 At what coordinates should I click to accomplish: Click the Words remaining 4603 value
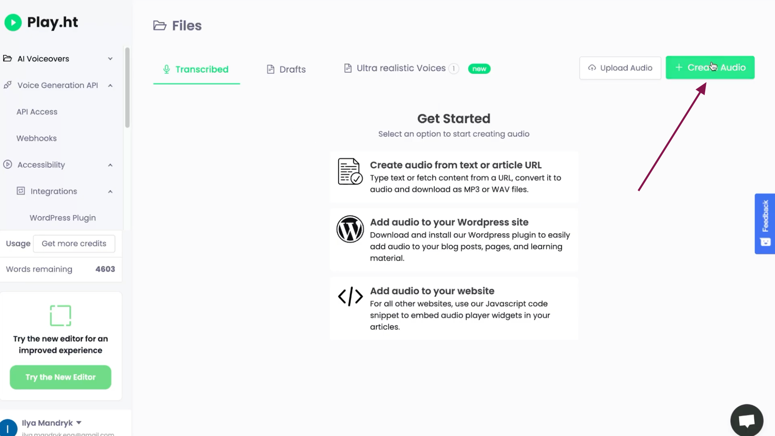(105, 269)
